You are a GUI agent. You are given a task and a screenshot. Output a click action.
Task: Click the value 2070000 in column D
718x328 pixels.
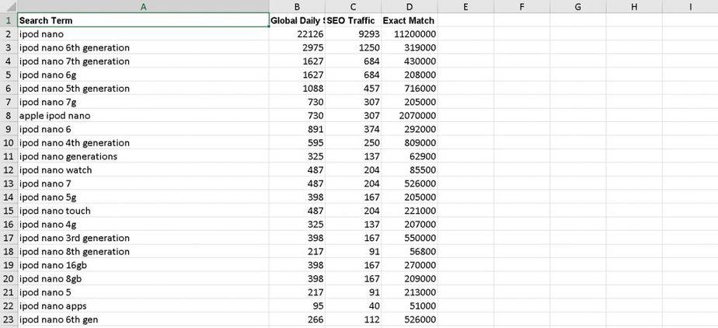coord(410,116)
